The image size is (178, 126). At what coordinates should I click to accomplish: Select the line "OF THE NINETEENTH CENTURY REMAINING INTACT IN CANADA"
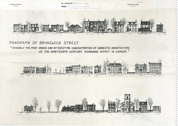coord(84,52)
